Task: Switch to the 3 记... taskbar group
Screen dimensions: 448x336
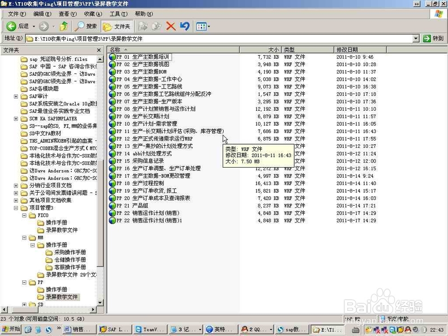Action: [186, 329]
